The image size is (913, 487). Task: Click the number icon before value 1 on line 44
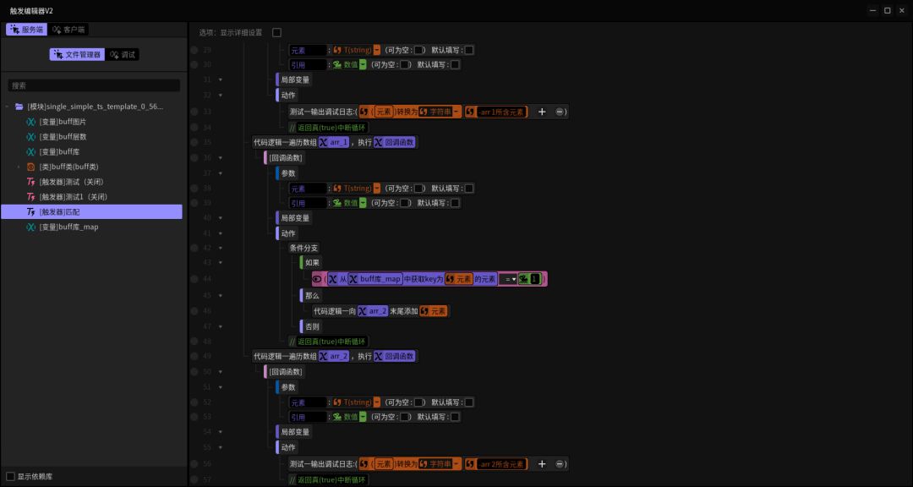[523, 280]
